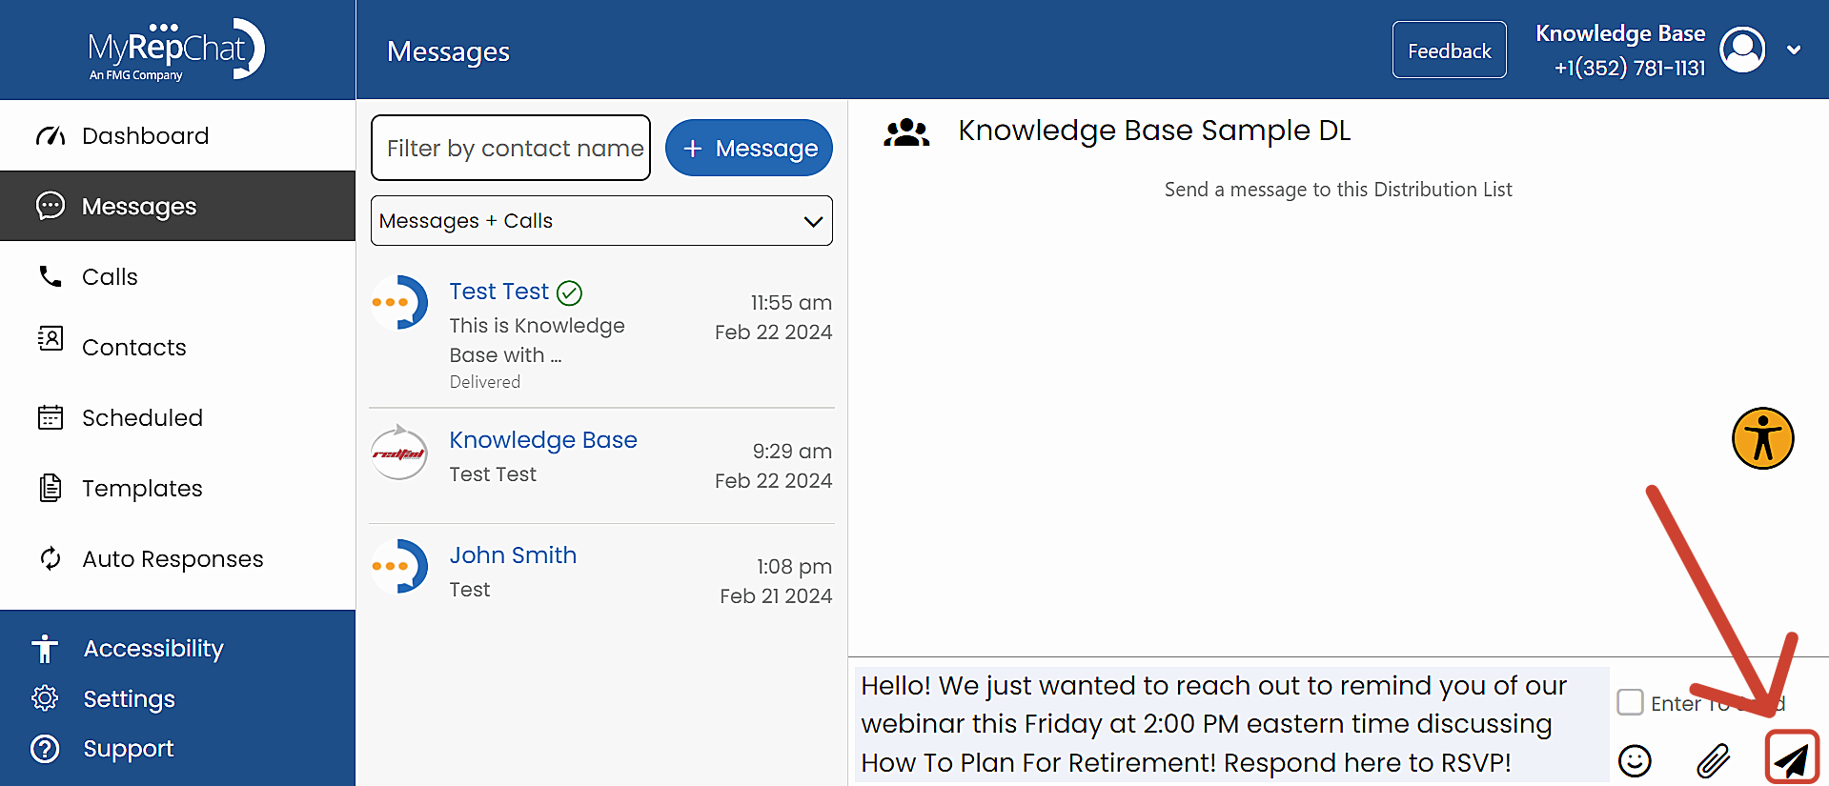This screenshot has height=786, width=1829.
Task: Click Test Test contact avatar
Action: (x=399, y=302)
